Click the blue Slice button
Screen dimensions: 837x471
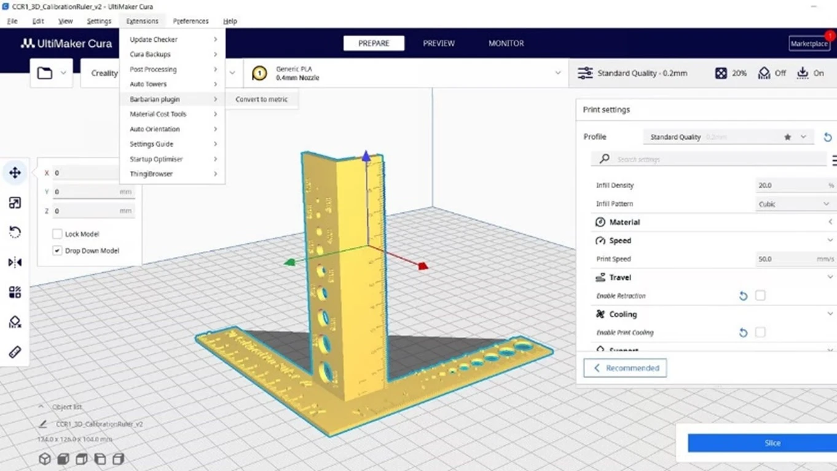pos(763,443)
